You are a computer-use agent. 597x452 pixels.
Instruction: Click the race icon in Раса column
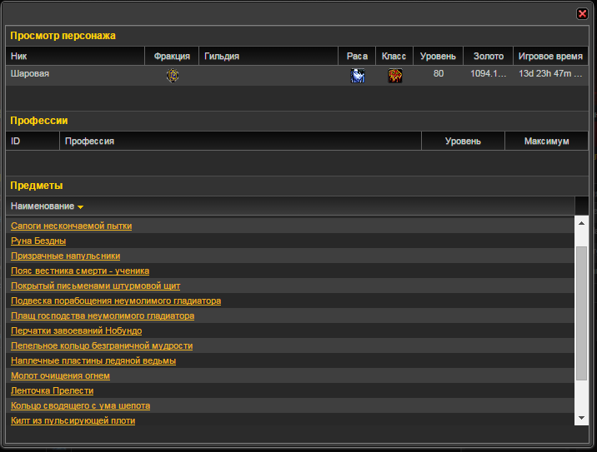(357, 76)
